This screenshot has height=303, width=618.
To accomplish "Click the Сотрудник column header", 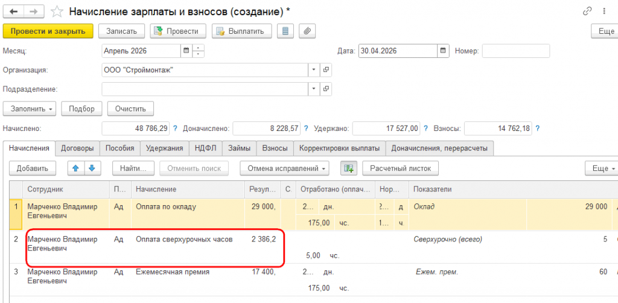I will (x=66, y=190).
